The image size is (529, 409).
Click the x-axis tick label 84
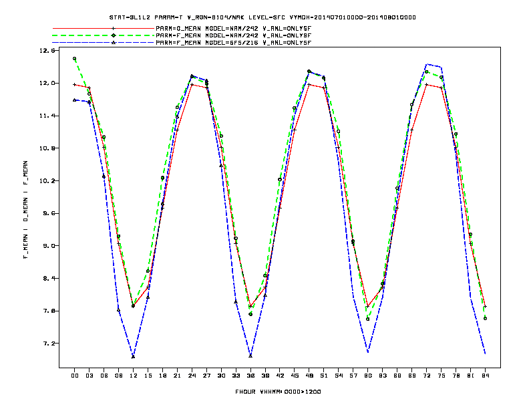(x=485, y=376)
